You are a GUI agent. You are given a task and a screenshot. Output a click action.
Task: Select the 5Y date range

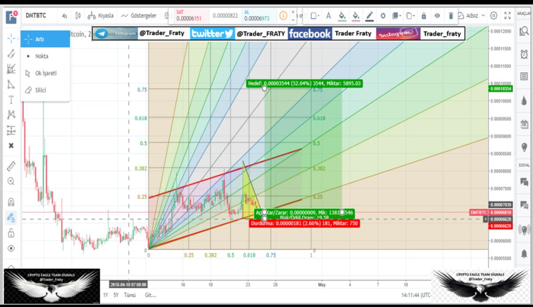(x=116, y=295)
